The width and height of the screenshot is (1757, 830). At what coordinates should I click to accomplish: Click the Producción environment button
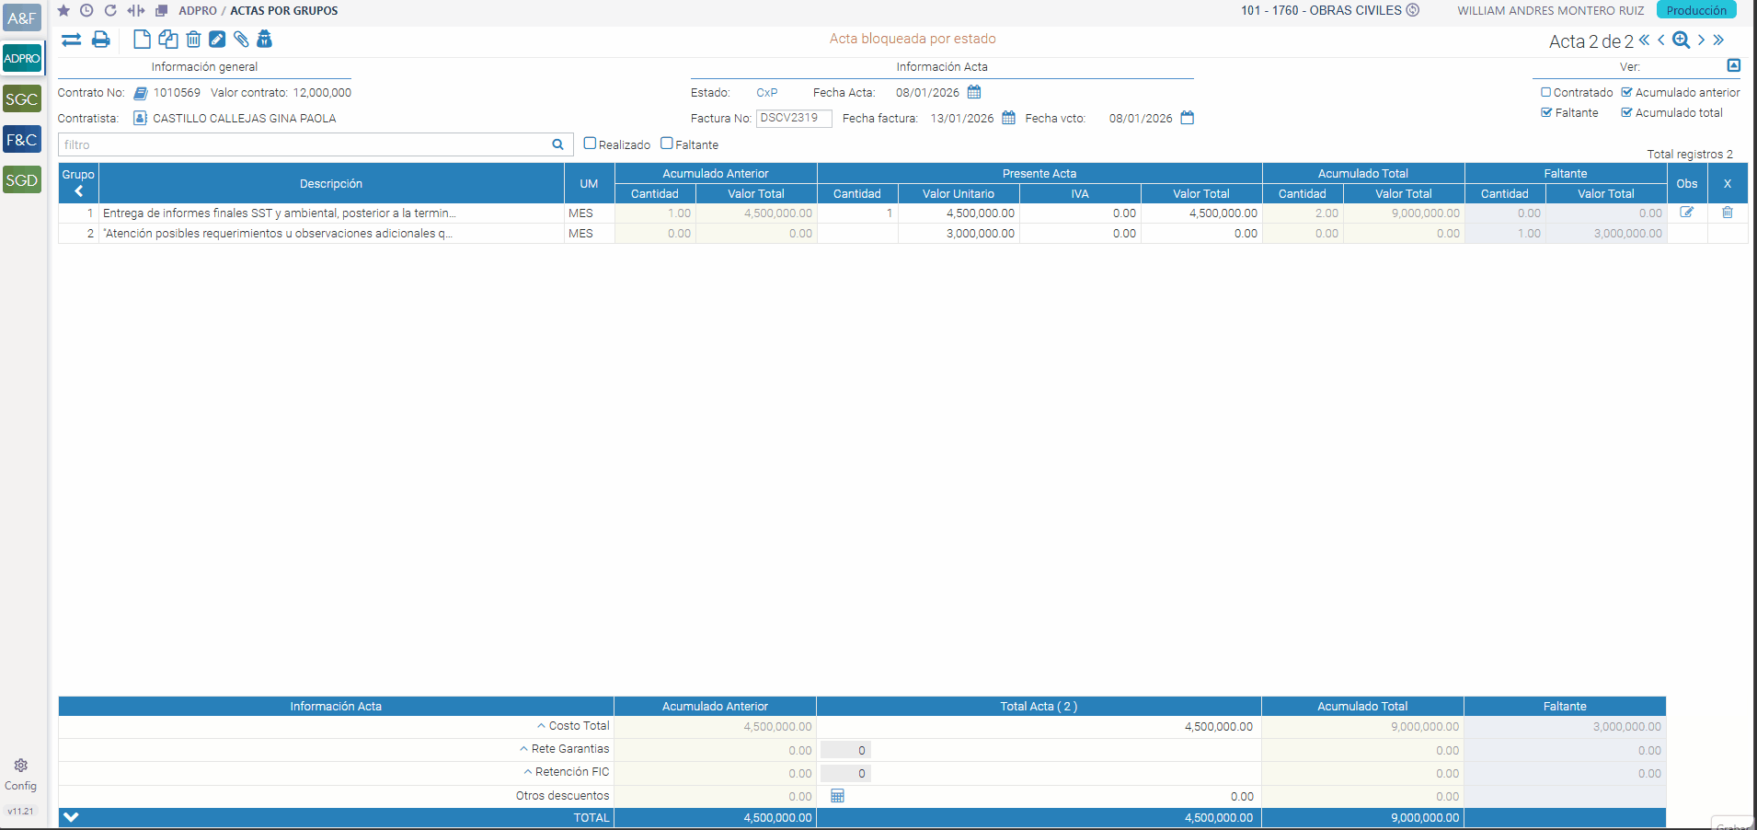click(1696, 10)
